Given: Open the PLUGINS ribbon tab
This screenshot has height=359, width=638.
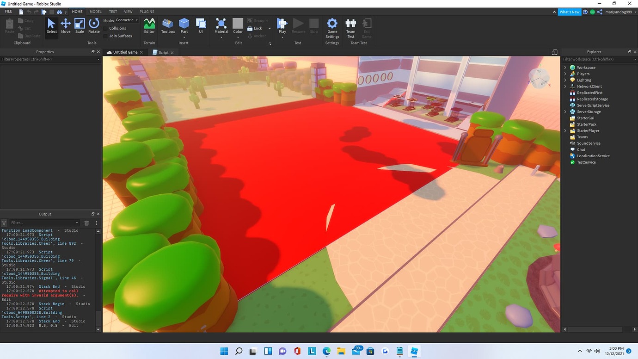Looking at the screenshot, I should 147,12.
